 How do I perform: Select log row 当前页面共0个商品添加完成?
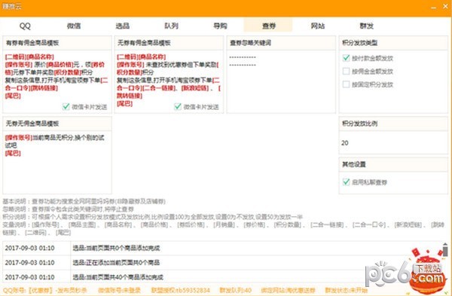(x=222, y=248)
